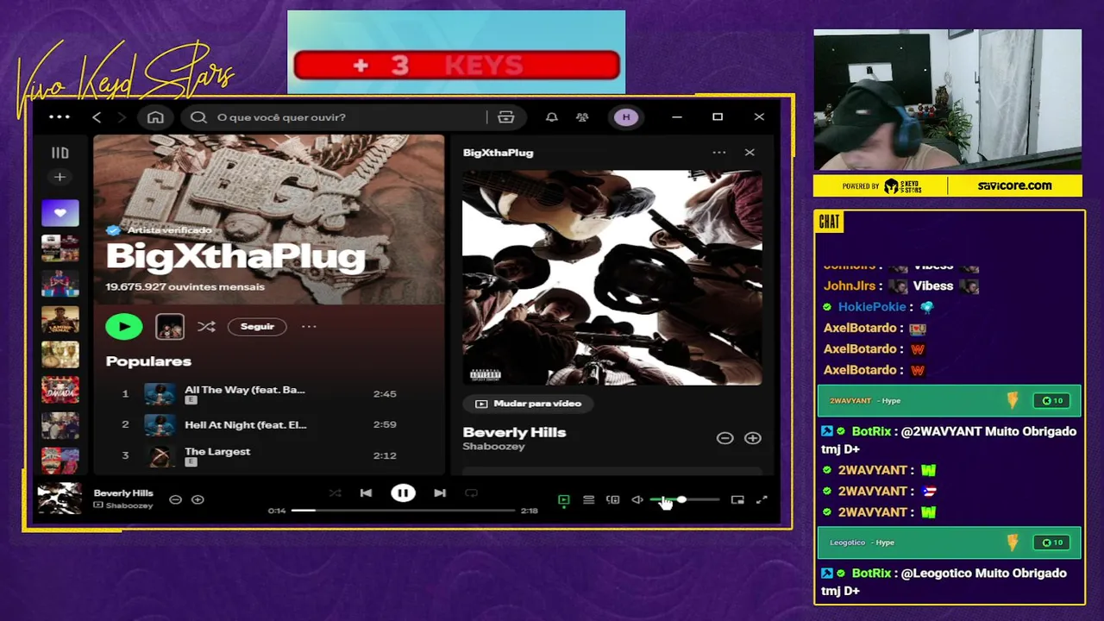Click Leogotico Hype banner in chat
Viewport: 1104px width, 621px height.
click(x=949, y=543)
